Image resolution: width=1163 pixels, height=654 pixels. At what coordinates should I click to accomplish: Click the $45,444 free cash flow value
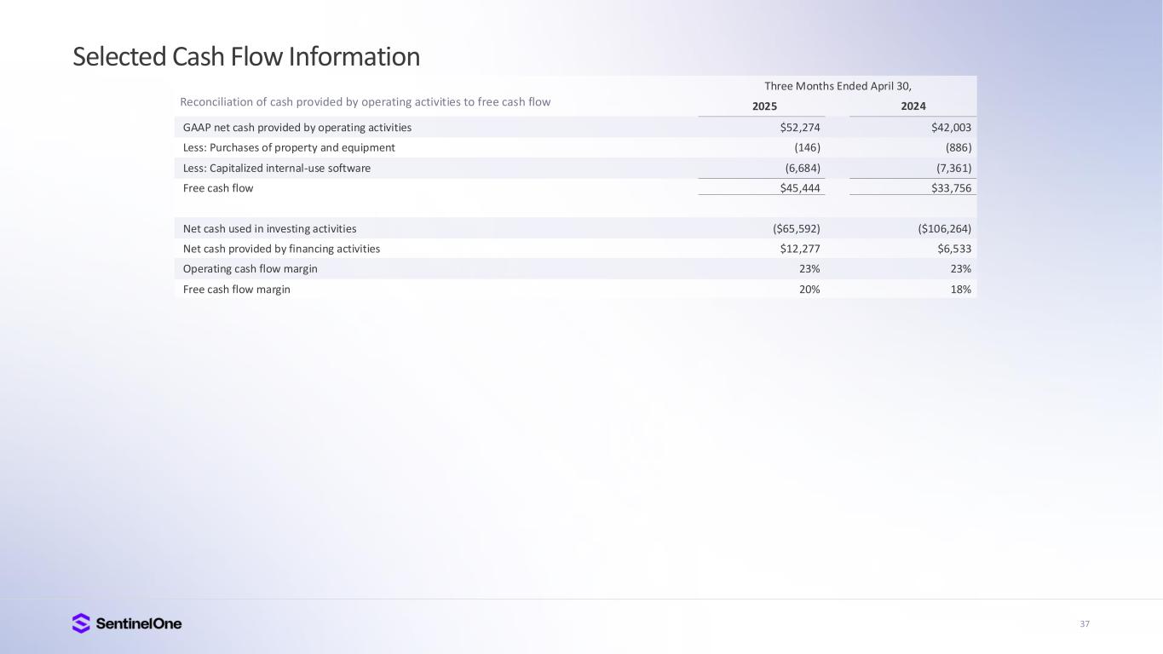click(800, 188)
